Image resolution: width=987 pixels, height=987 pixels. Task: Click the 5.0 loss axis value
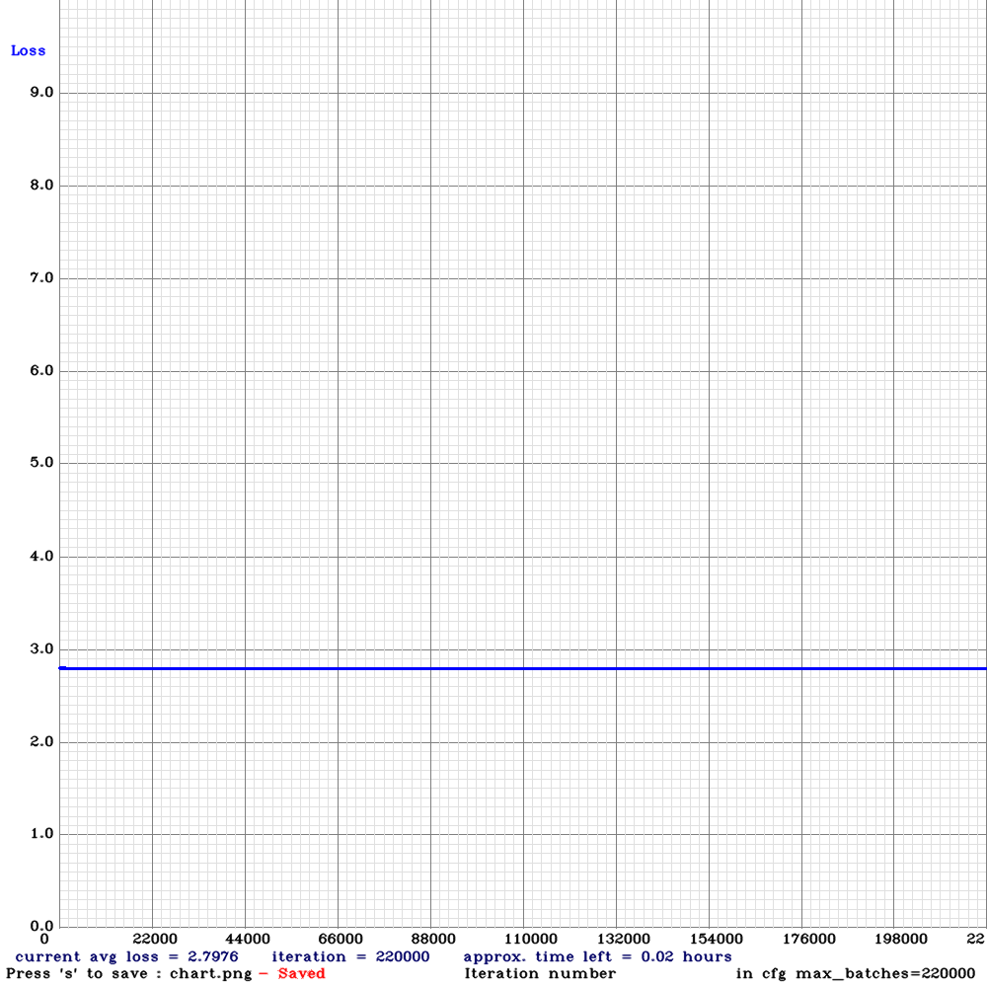(41, 463)
